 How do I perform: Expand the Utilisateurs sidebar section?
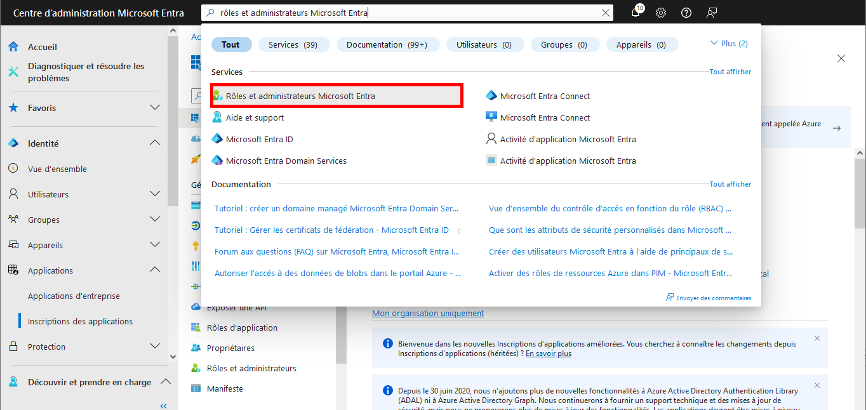point(154,194)
